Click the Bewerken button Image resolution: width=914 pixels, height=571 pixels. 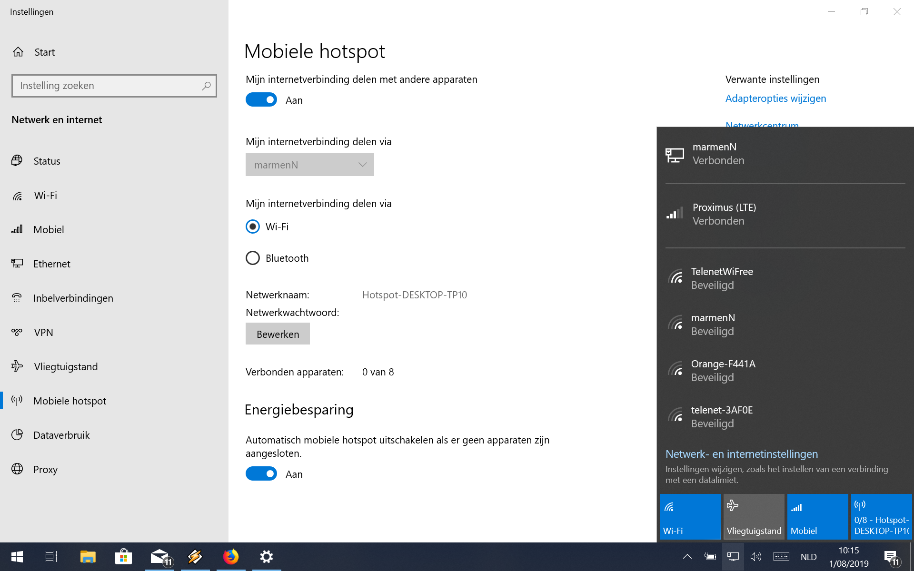278,334
